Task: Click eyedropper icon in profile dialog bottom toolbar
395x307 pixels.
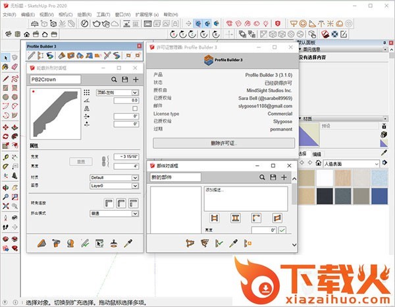Action: [128, 243]
